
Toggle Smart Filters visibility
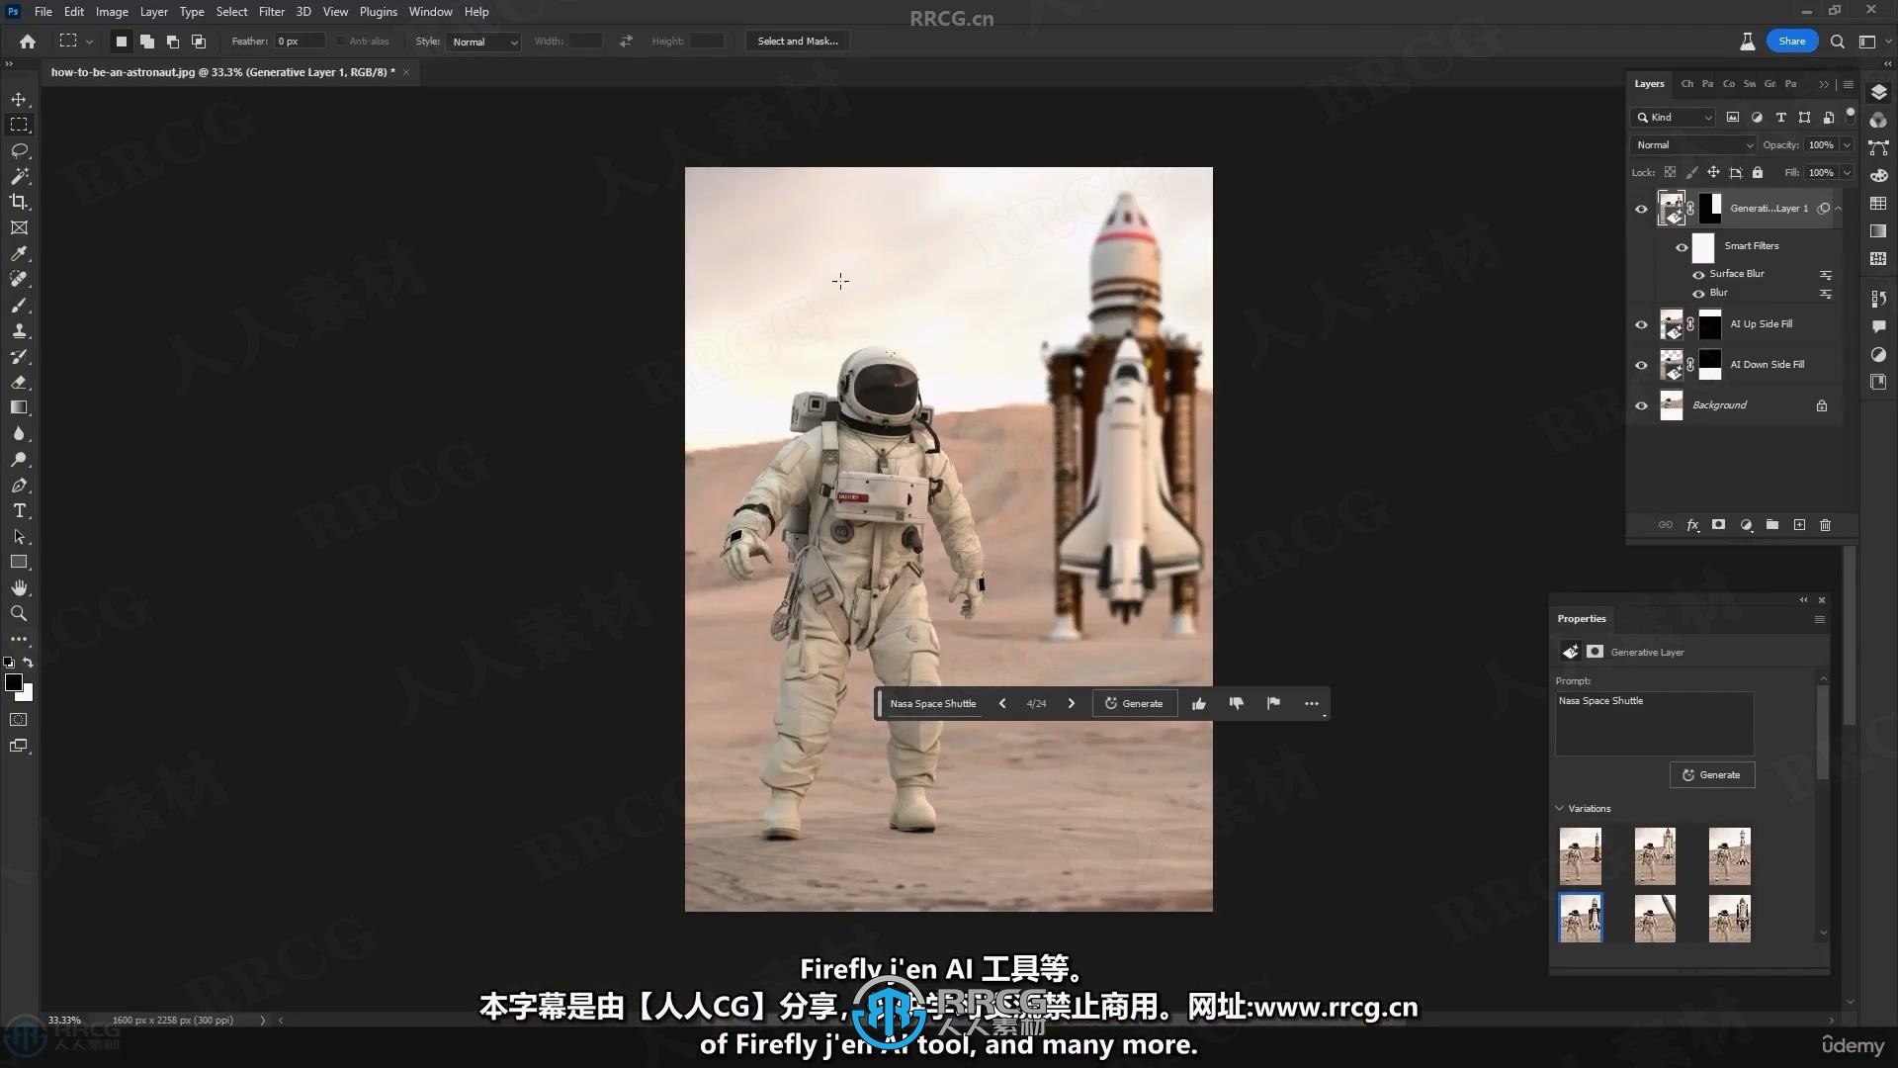pyautogui.click(x=1682, y=247)
